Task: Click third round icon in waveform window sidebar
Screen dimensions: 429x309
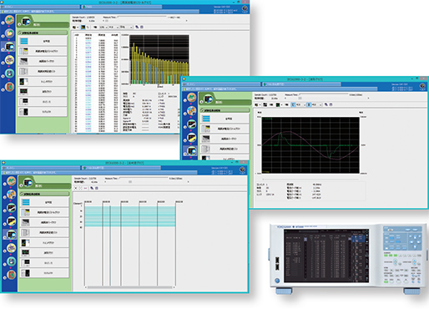Action: point(191,124)
